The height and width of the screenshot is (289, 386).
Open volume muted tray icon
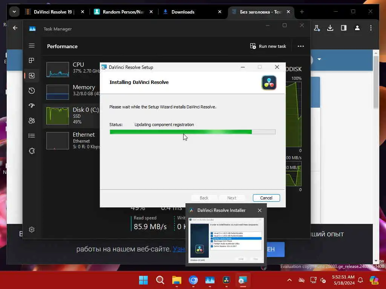[323, 280]
